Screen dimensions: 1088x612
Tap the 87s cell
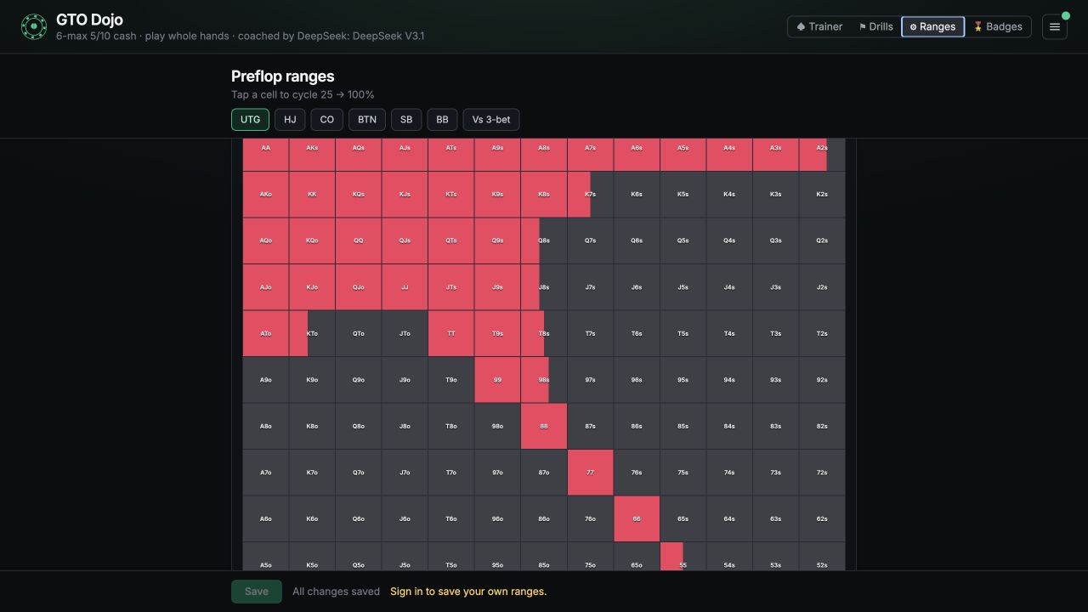pyautogui.click(x=590, y=426)
